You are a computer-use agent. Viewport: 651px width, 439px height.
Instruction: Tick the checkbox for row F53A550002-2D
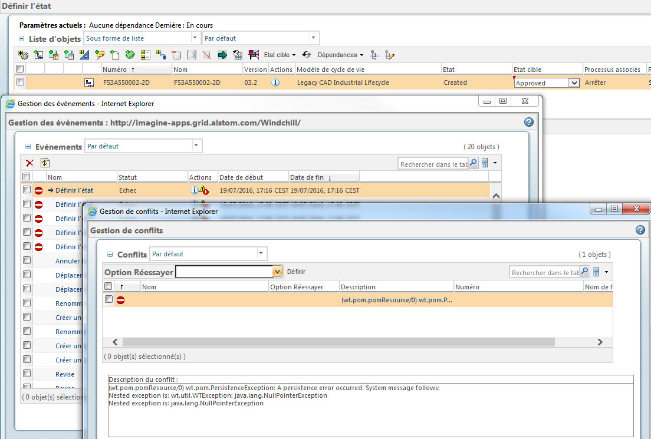[20, 82]
